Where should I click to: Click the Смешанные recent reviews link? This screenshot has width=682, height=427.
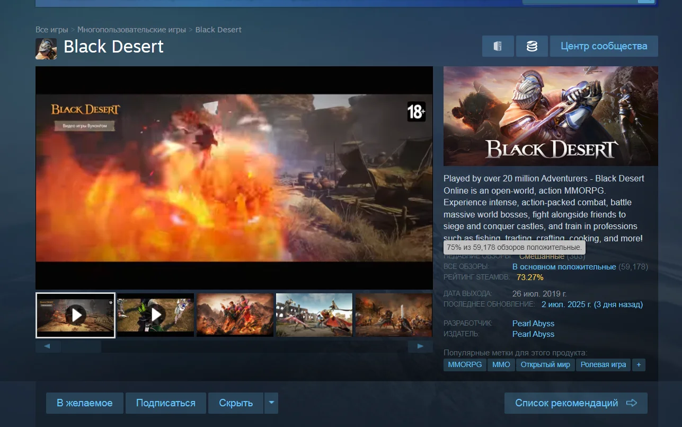[542, 257]
